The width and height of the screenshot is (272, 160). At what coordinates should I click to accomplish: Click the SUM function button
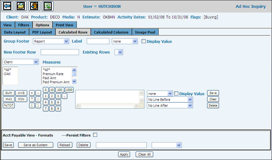tap(9, 93)
